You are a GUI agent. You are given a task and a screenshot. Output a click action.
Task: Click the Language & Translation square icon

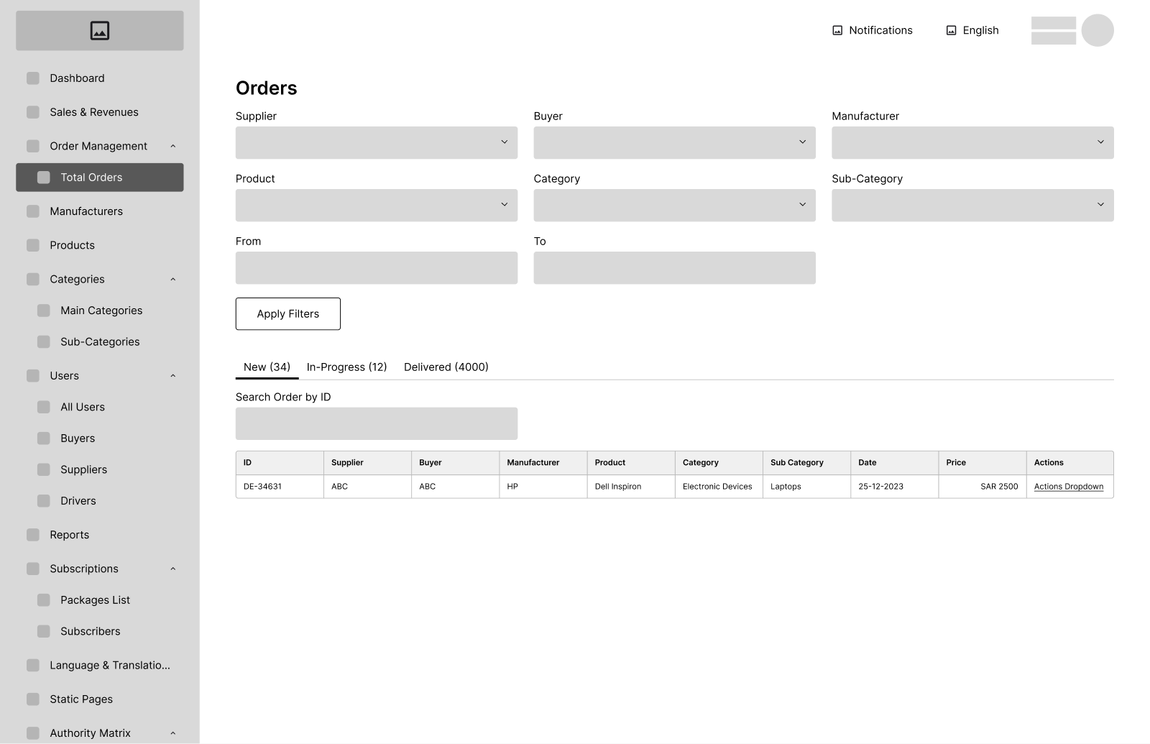pyautogui.click(x=33, y=666)
